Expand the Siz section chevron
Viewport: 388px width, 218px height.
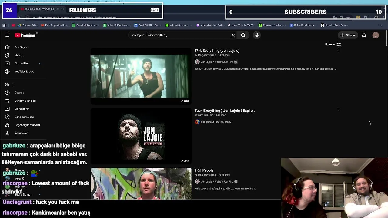(x=12, y=84)
